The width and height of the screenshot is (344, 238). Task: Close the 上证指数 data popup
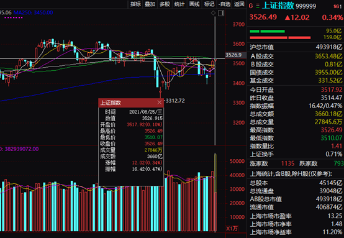point(160,103)
